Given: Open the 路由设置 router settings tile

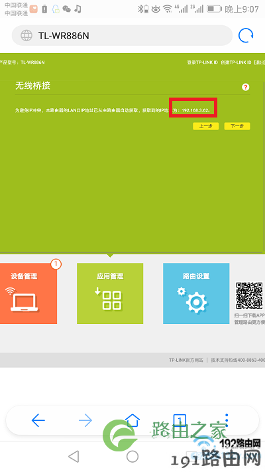Looking at the screenshot, I should point(196,293).
